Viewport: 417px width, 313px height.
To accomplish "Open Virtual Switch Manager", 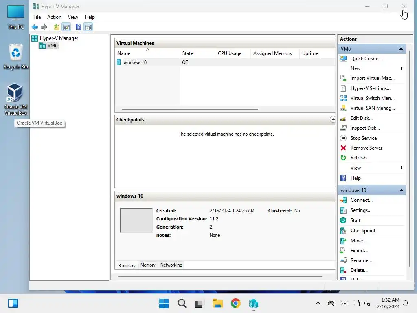I will click(x=372, y=98).
